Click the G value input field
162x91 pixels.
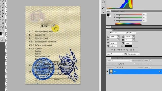point(144,17)
